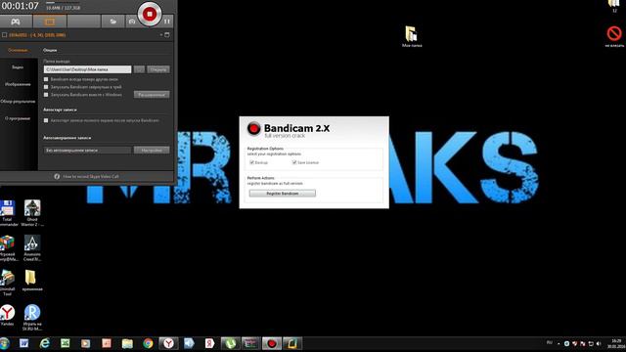Open the Видео section in Bandicam sidebar
This screenshot has width=626, height=352.
pyautogui.click(x=18, y=67)
